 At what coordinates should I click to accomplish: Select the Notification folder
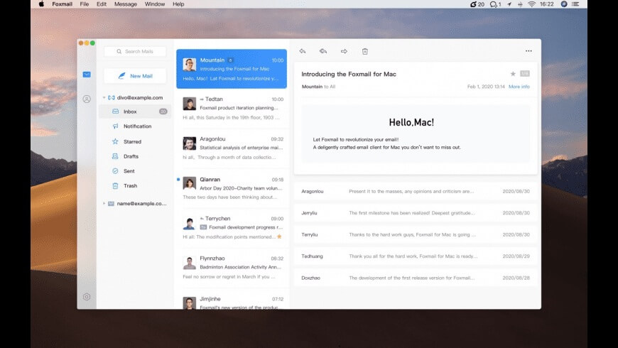coord(135,126)
